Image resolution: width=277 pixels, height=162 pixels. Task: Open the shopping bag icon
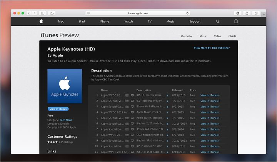[x=236, y=21]
